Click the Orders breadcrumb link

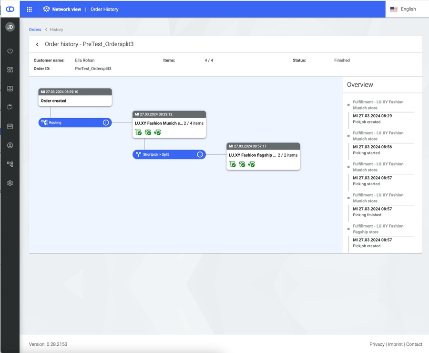(35, 30)
